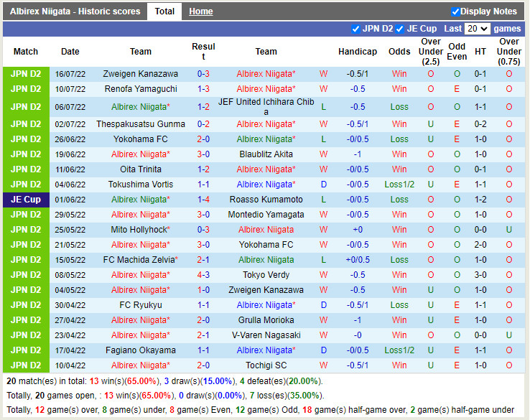530x420 pixels.
Task: Select Roasso Kumamoto team name
Action: click(266, 200)
